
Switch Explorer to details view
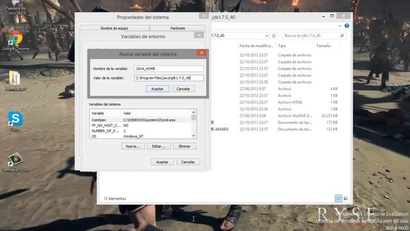pyautogui.click(x=338, y=198)
